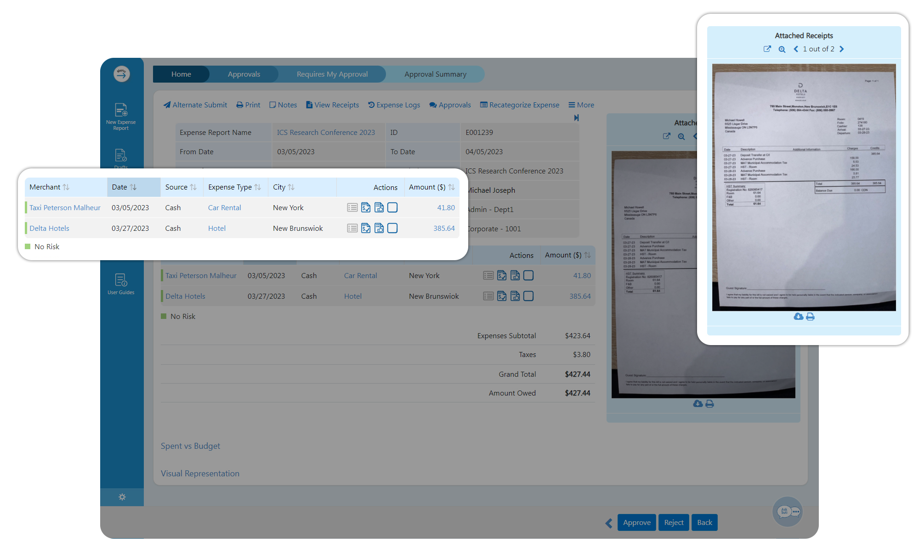This screenshot has width=919, height=558.
Task: Click New Expense Report in the sidebar
Action: 121,116
